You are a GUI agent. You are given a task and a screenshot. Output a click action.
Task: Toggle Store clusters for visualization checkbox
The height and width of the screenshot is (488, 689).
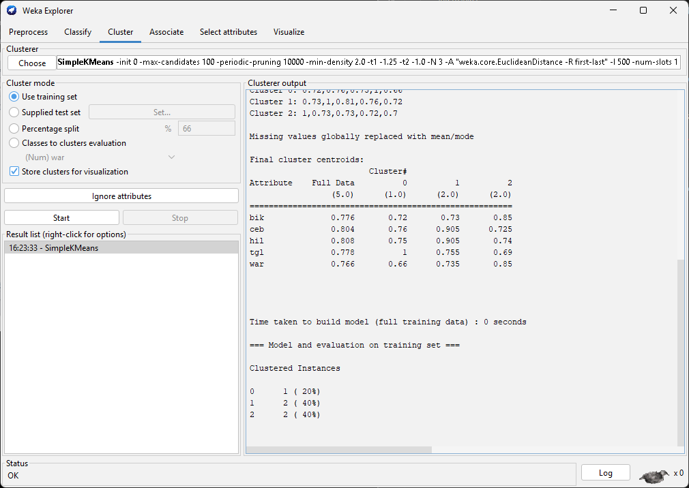[14, 172]
